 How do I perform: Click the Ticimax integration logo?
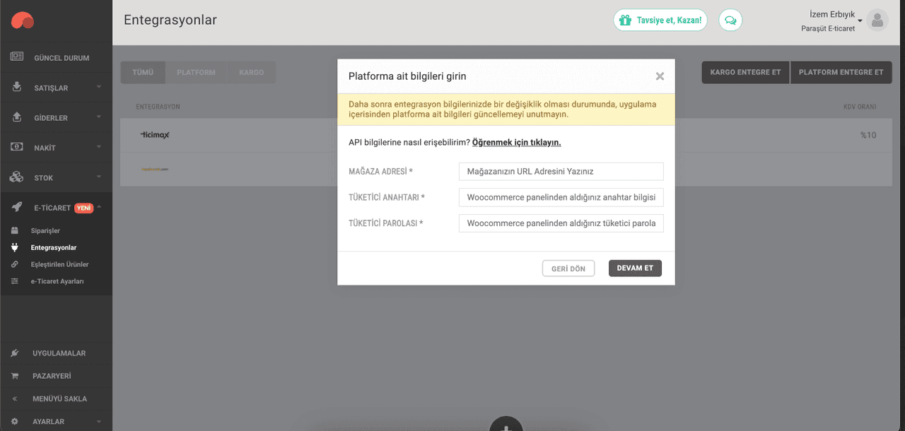[x=155, y=134]
